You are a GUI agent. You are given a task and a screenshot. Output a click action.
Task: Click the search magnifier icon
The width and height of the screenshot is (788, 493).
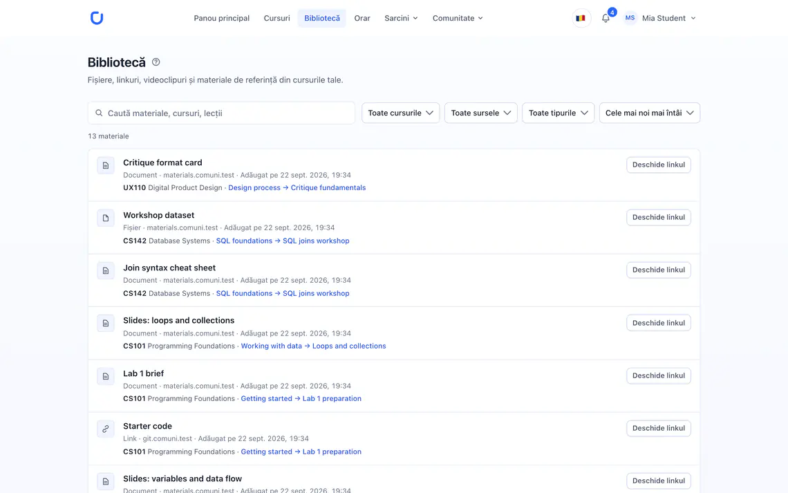coord(99,113)
